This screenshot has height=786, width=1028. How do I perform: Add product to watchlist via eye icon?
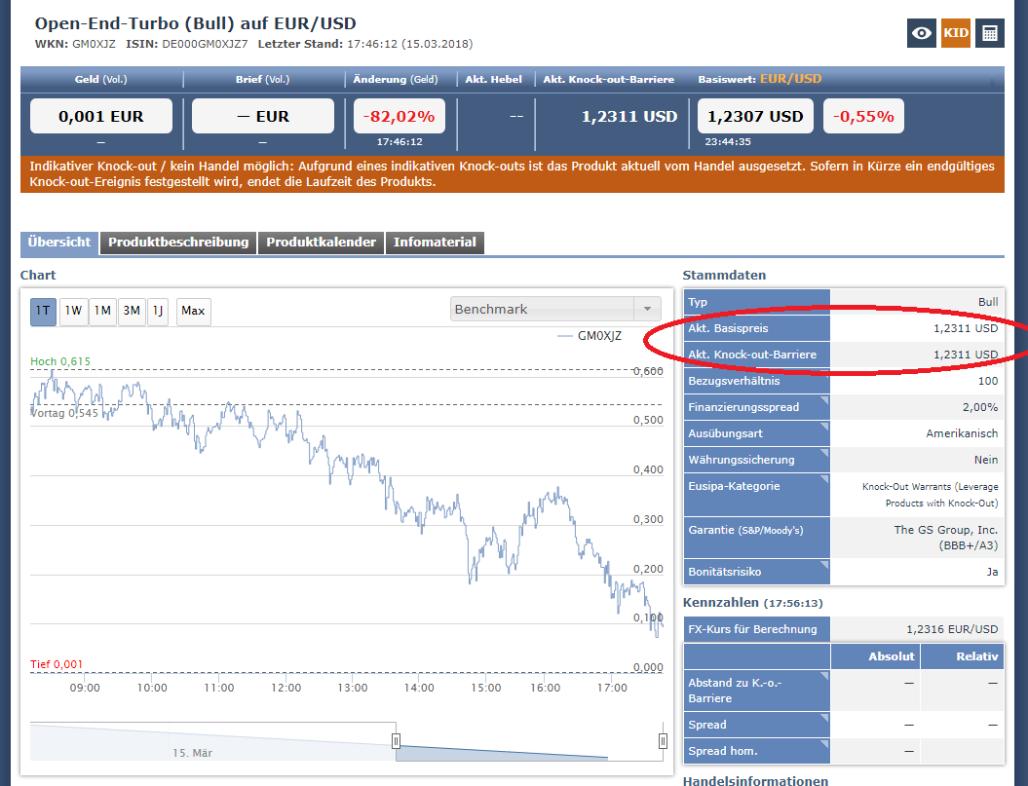click(921, 33)
